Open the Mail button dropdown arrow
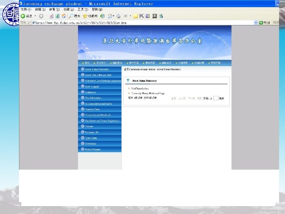This screenshot has width=285, height=214. tap(114, 16)
